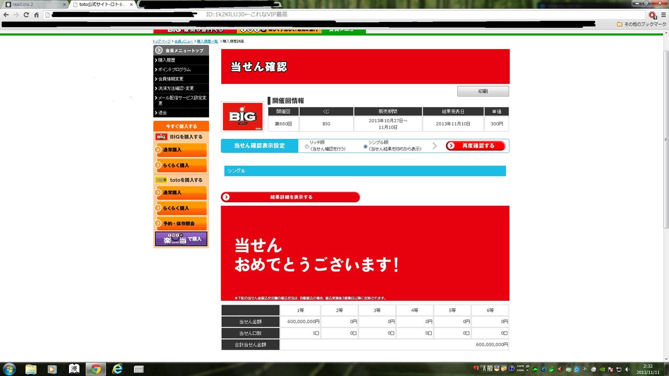
Task: Open the Windows Start menu
Action: coord(10,369)
